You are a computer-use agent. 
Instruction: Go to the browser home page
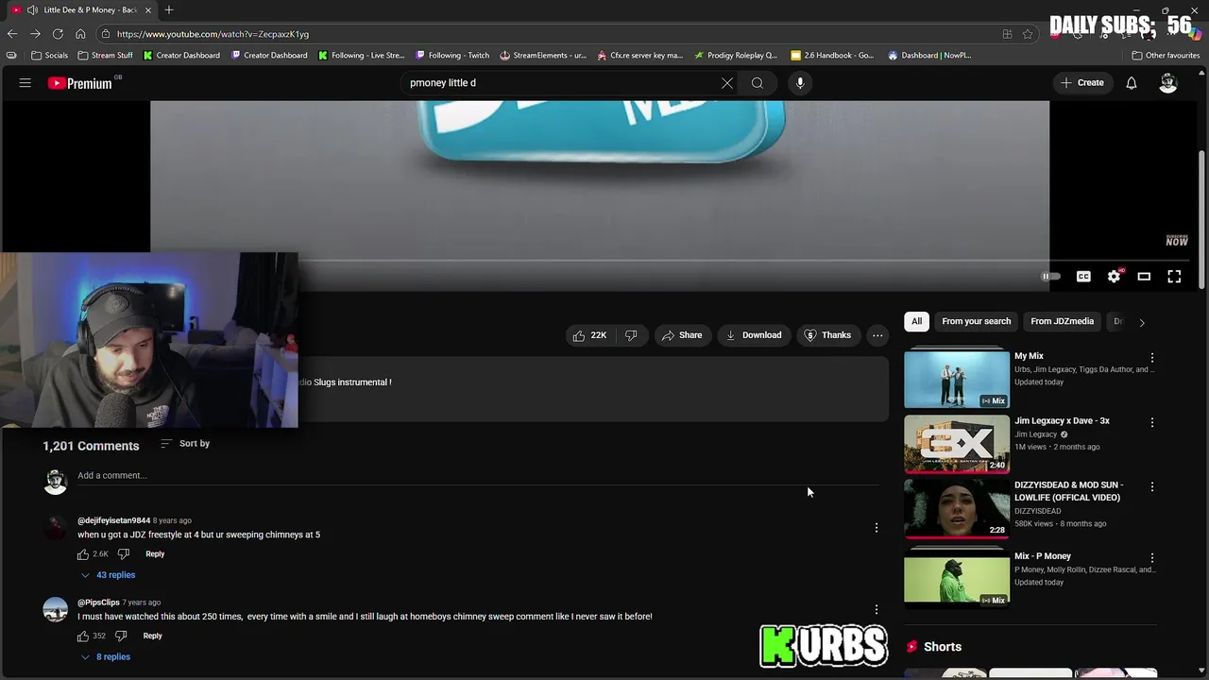(80, 34)
